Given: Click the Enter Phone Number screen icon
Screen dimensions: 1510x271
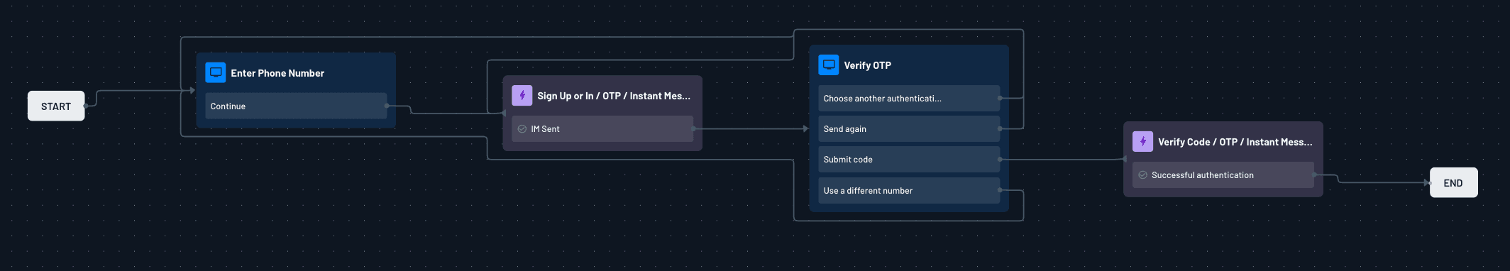Looking at the screenshot, I should tap(216, 72).
